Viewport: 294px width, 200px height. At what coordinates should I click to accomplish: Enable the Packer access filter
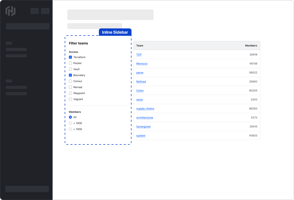(70, 63)
